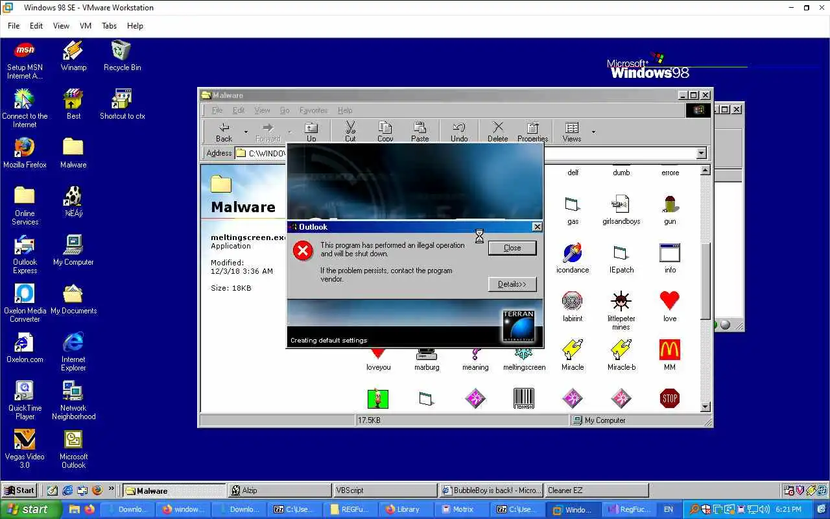Launch Oxelon Media Converter
The height and width of the screenshot is (519, 830).
coord(25,303)
